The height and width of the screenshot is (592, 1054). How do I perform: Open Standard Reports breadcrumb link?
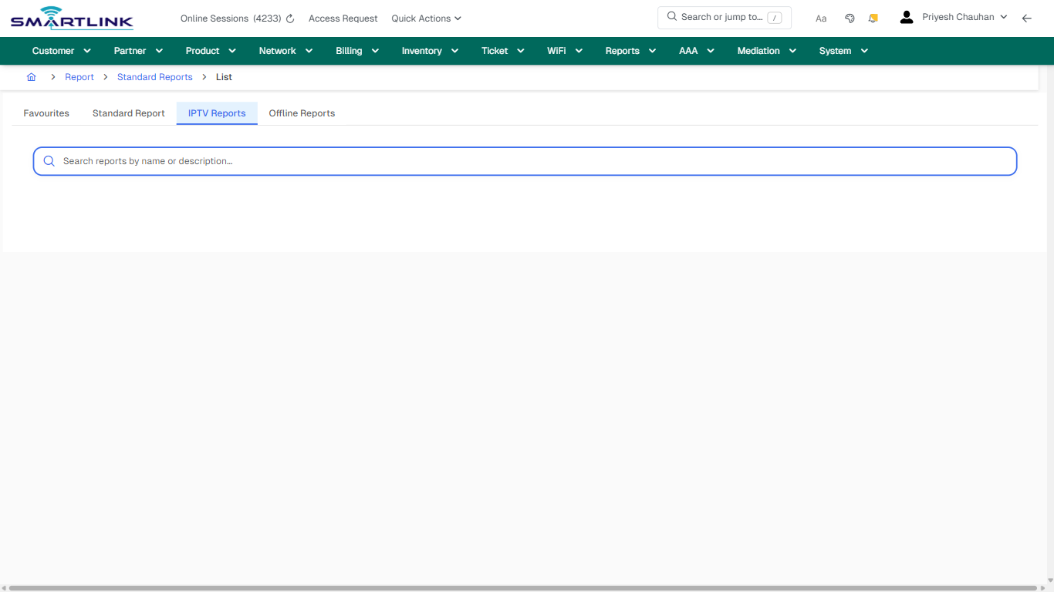tap(154, 77)
